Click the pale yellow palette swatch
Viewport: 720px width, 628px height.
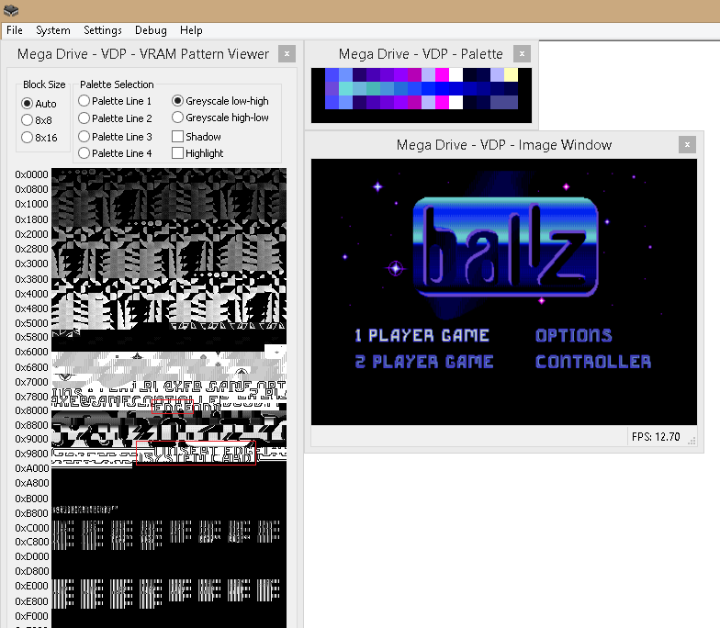(511, 75)
